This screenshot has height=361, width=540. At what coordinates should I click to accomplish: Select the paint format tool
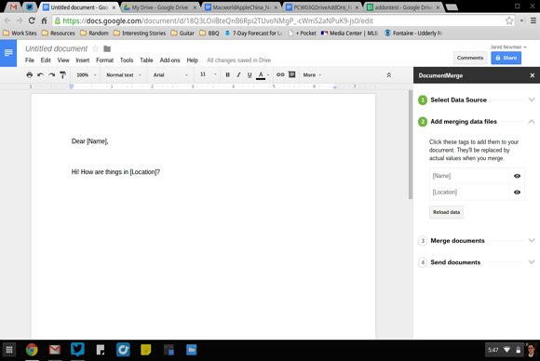(x=62, y=74)
